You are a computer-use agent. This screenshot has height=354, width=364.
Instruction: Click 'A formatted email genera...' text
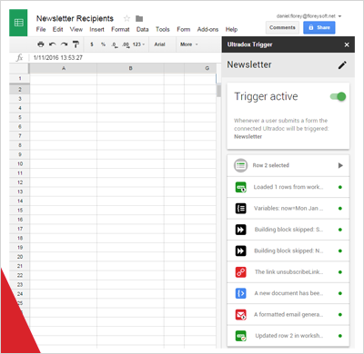coord(288,315)
